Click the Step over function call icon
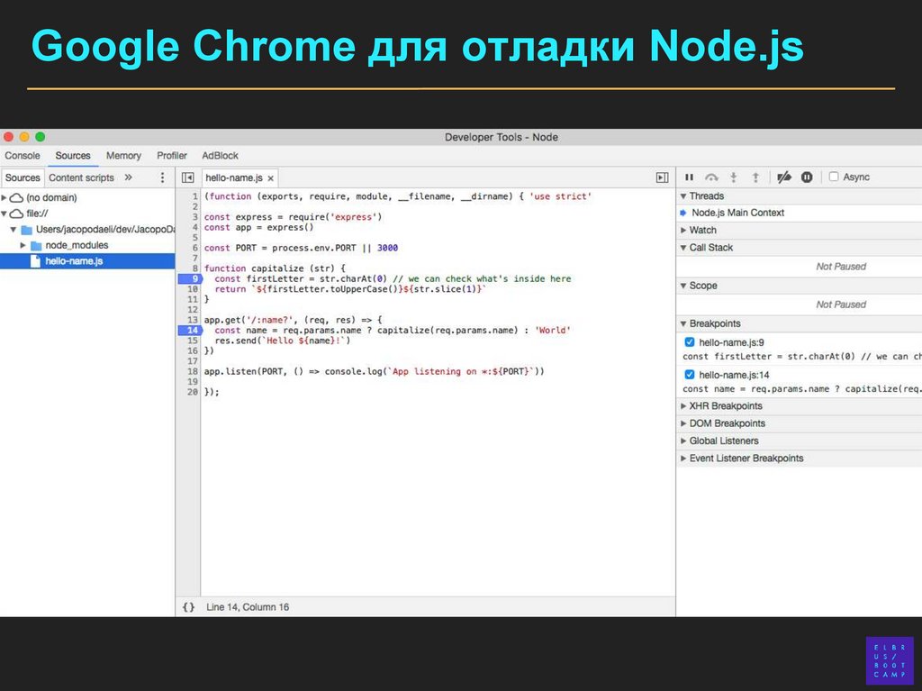Viewport: 922px width, 691px height. pos(711,177)
